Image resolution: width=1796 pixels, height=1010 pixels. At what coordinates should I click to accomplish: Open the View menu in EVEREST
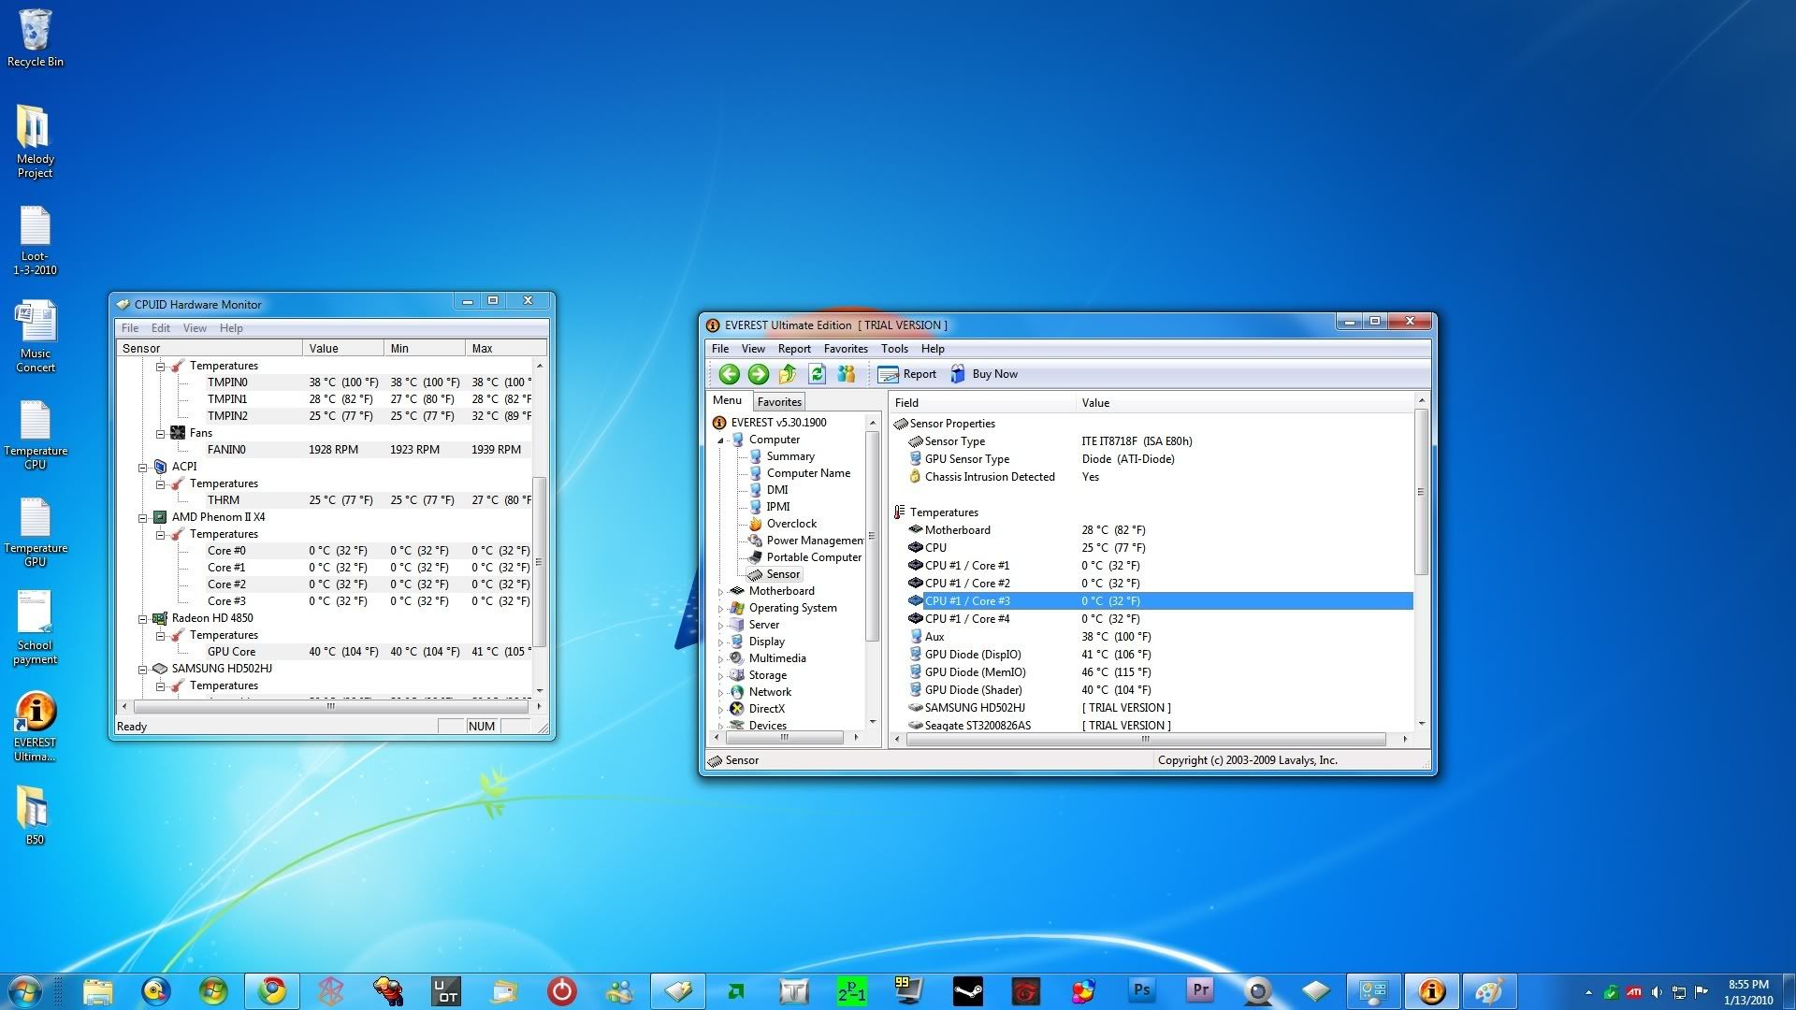click(753, 349)
